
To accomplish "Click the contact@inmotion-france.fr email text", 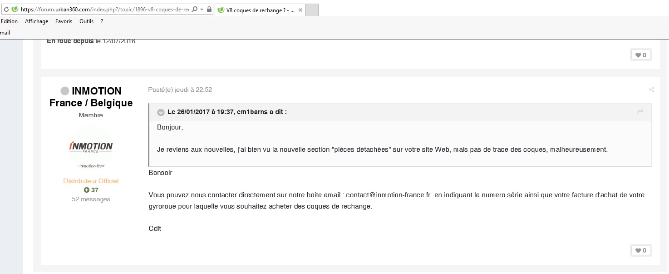I will pyautogui.click(x=388, y=195).
